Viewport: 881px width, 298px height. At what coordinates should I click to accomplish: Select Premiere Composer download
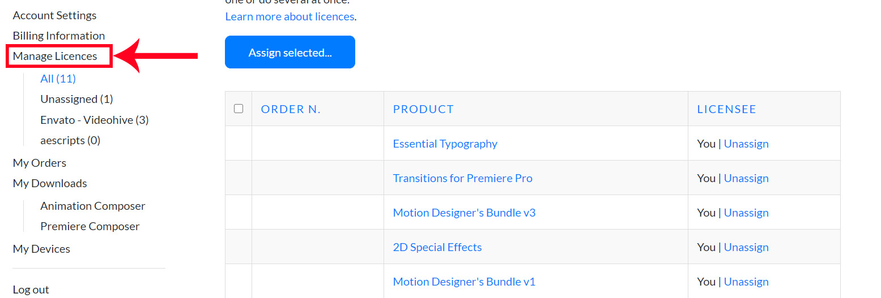[90, 226]
